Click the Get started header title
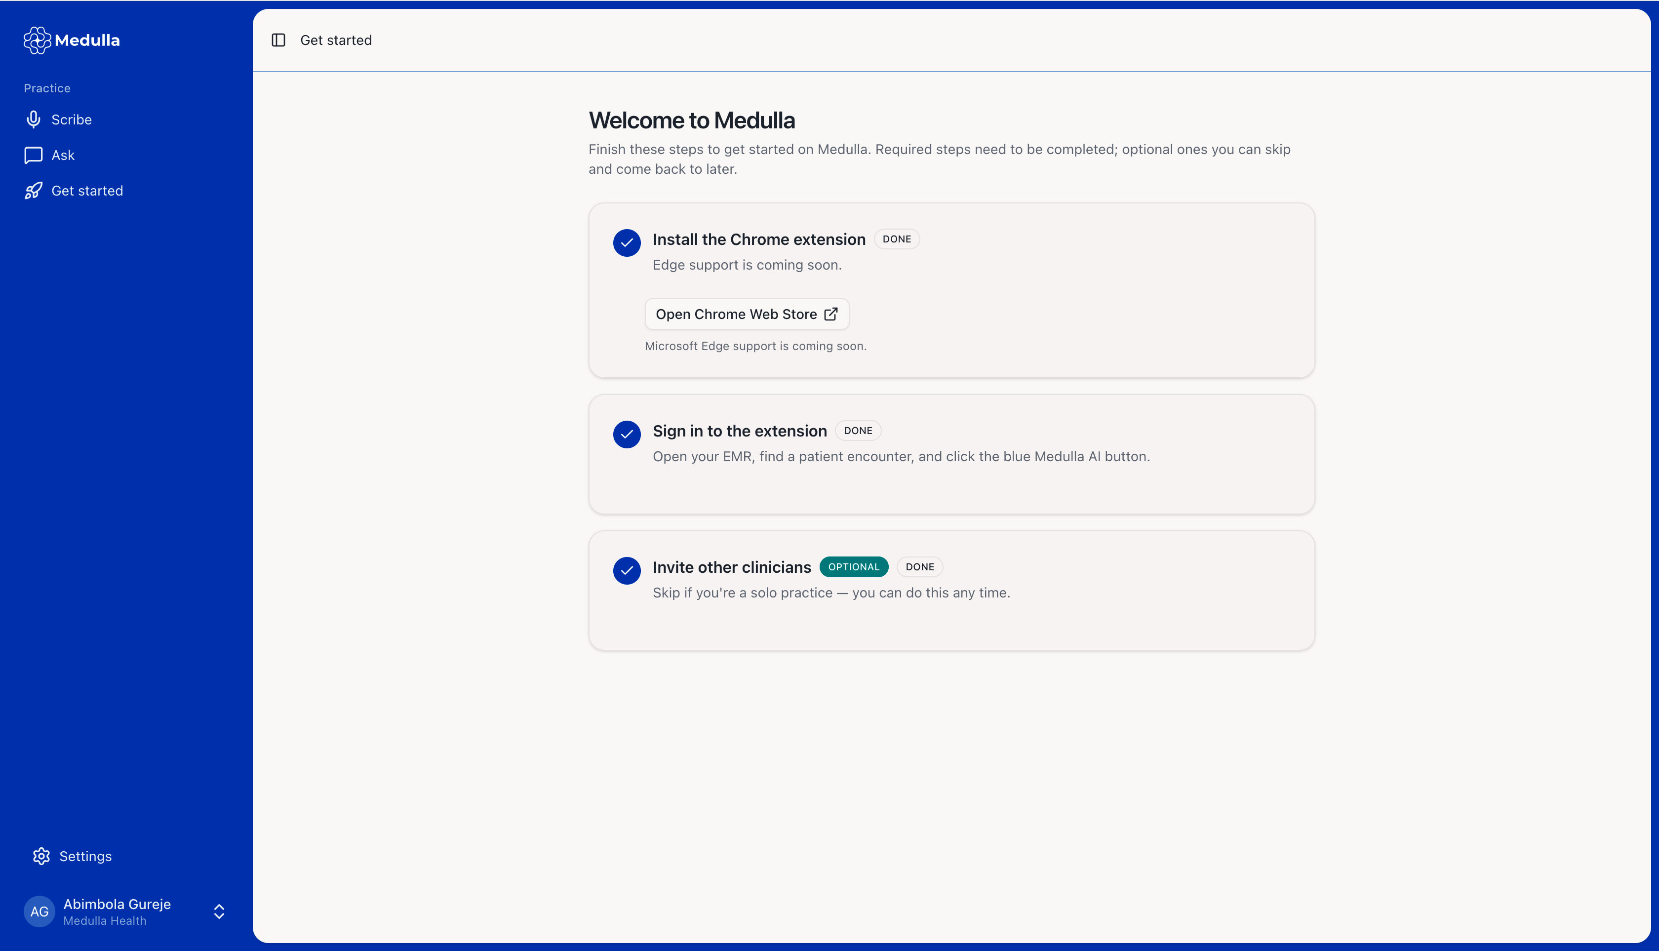Image resolution: width=1659 pixels, height=951 pixels. tap(336, 40)
